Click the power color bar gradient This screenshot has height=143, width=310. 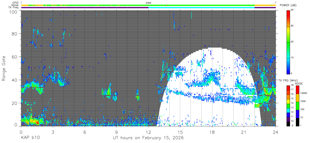point(288,42)
